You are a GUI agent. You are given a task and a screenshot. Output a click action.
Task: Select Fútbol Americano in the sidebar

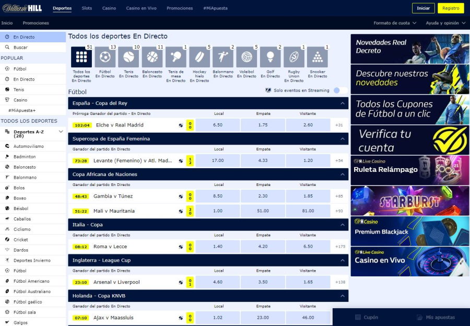pos(33,281)
